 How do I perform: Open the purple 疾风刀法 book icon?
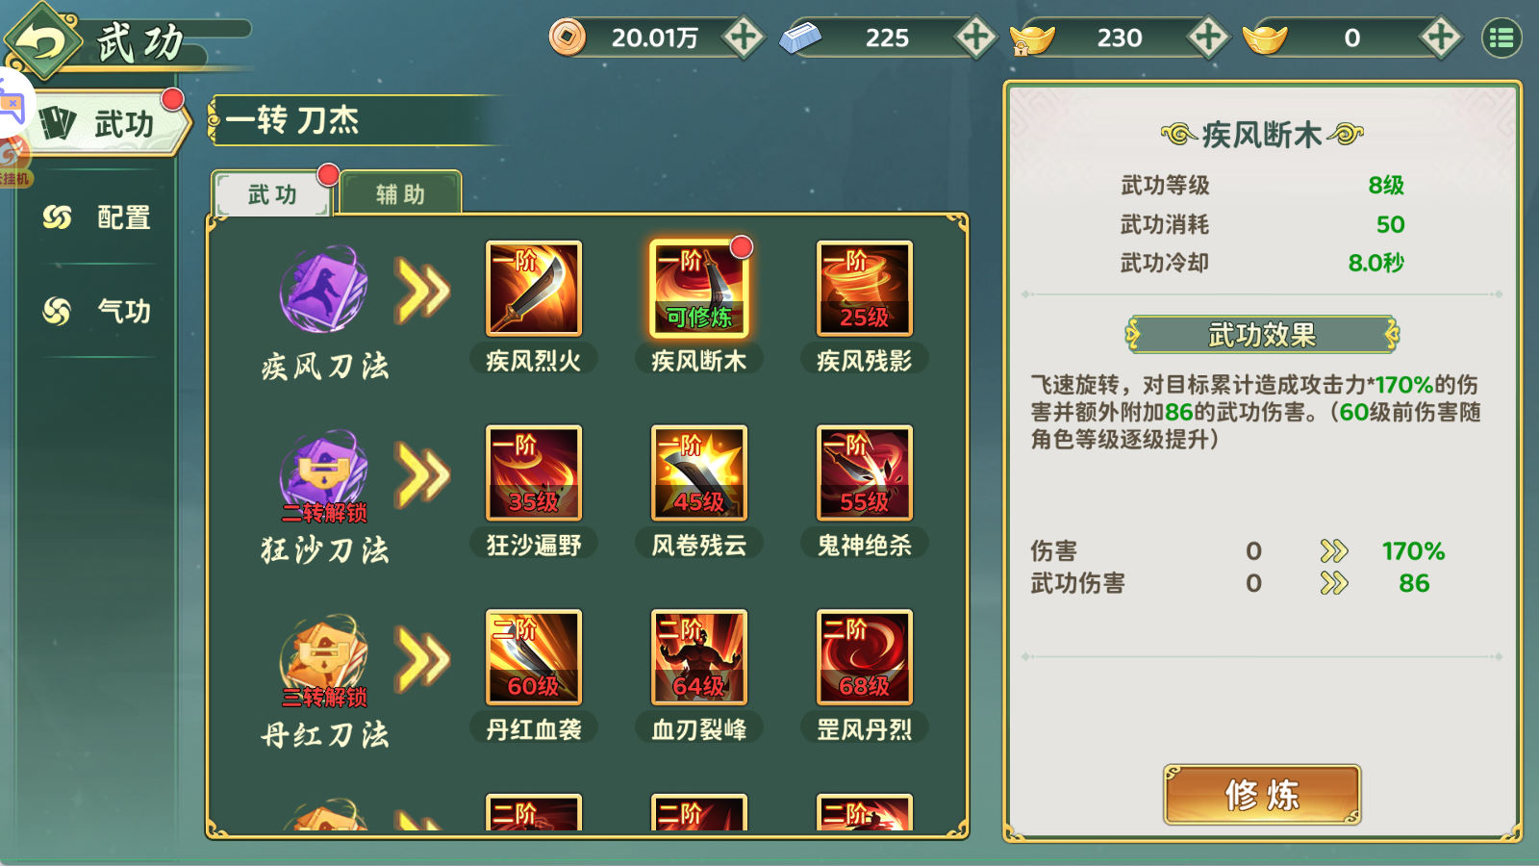[x=324, y=289]
